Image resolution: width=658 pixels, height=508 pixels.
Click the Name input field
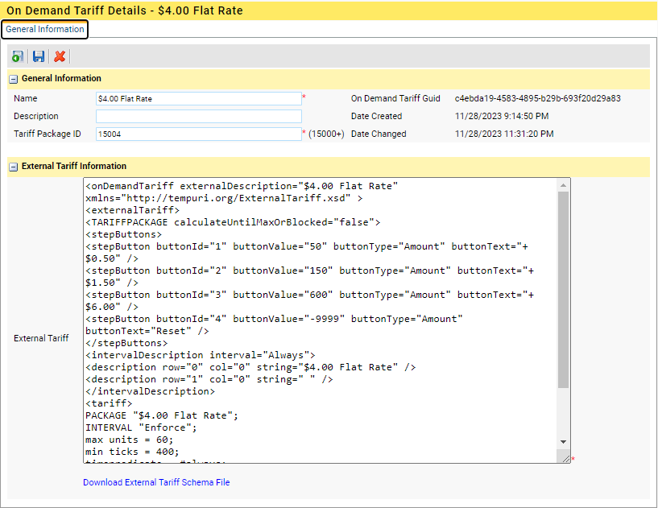[198, 98]
